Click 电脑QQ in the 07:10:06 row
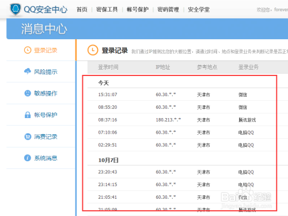 click(x=246, y=132)
